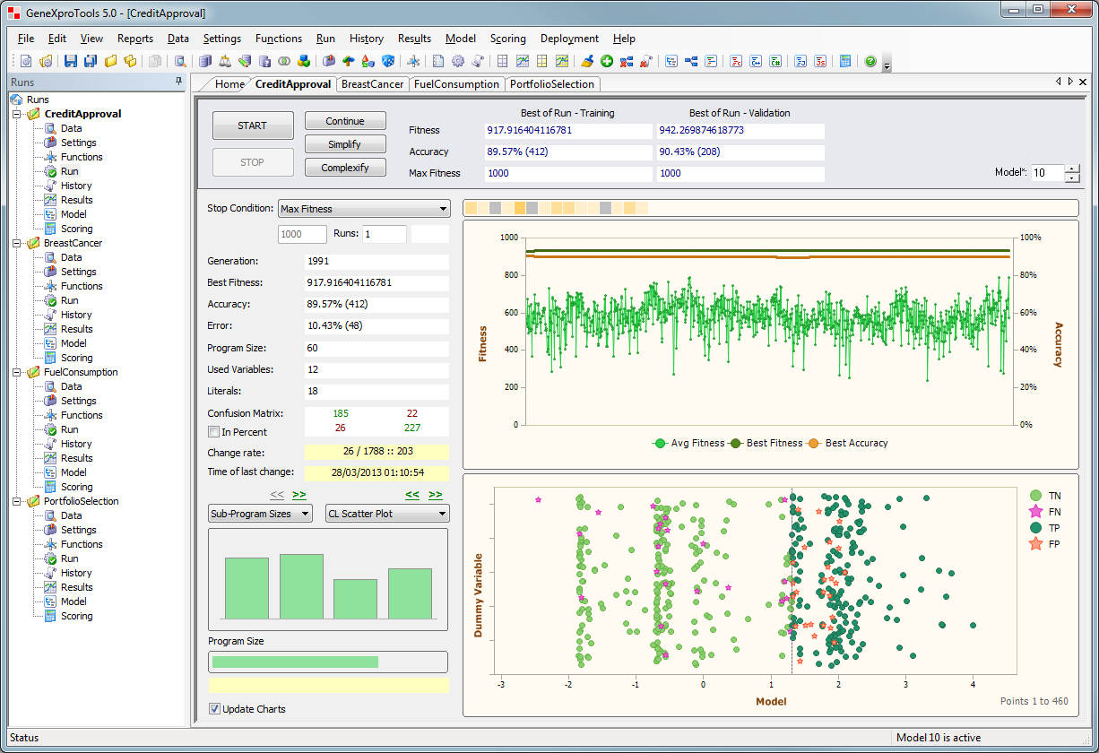Click the green plus circle icon
1099x753 pixels.
[x=607, y=61]
